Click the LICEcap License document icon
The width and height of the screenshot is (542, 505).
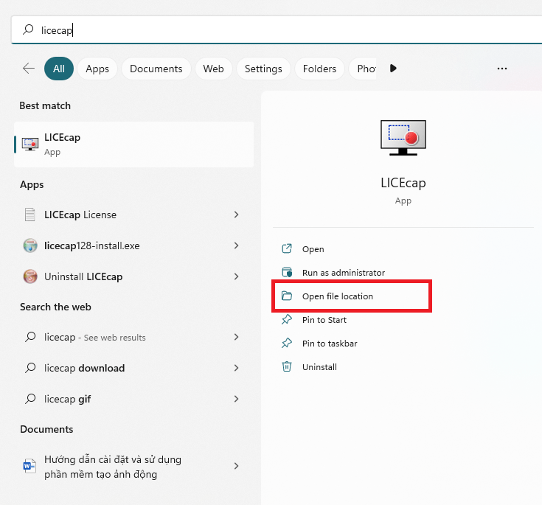(x=30, y=215)
